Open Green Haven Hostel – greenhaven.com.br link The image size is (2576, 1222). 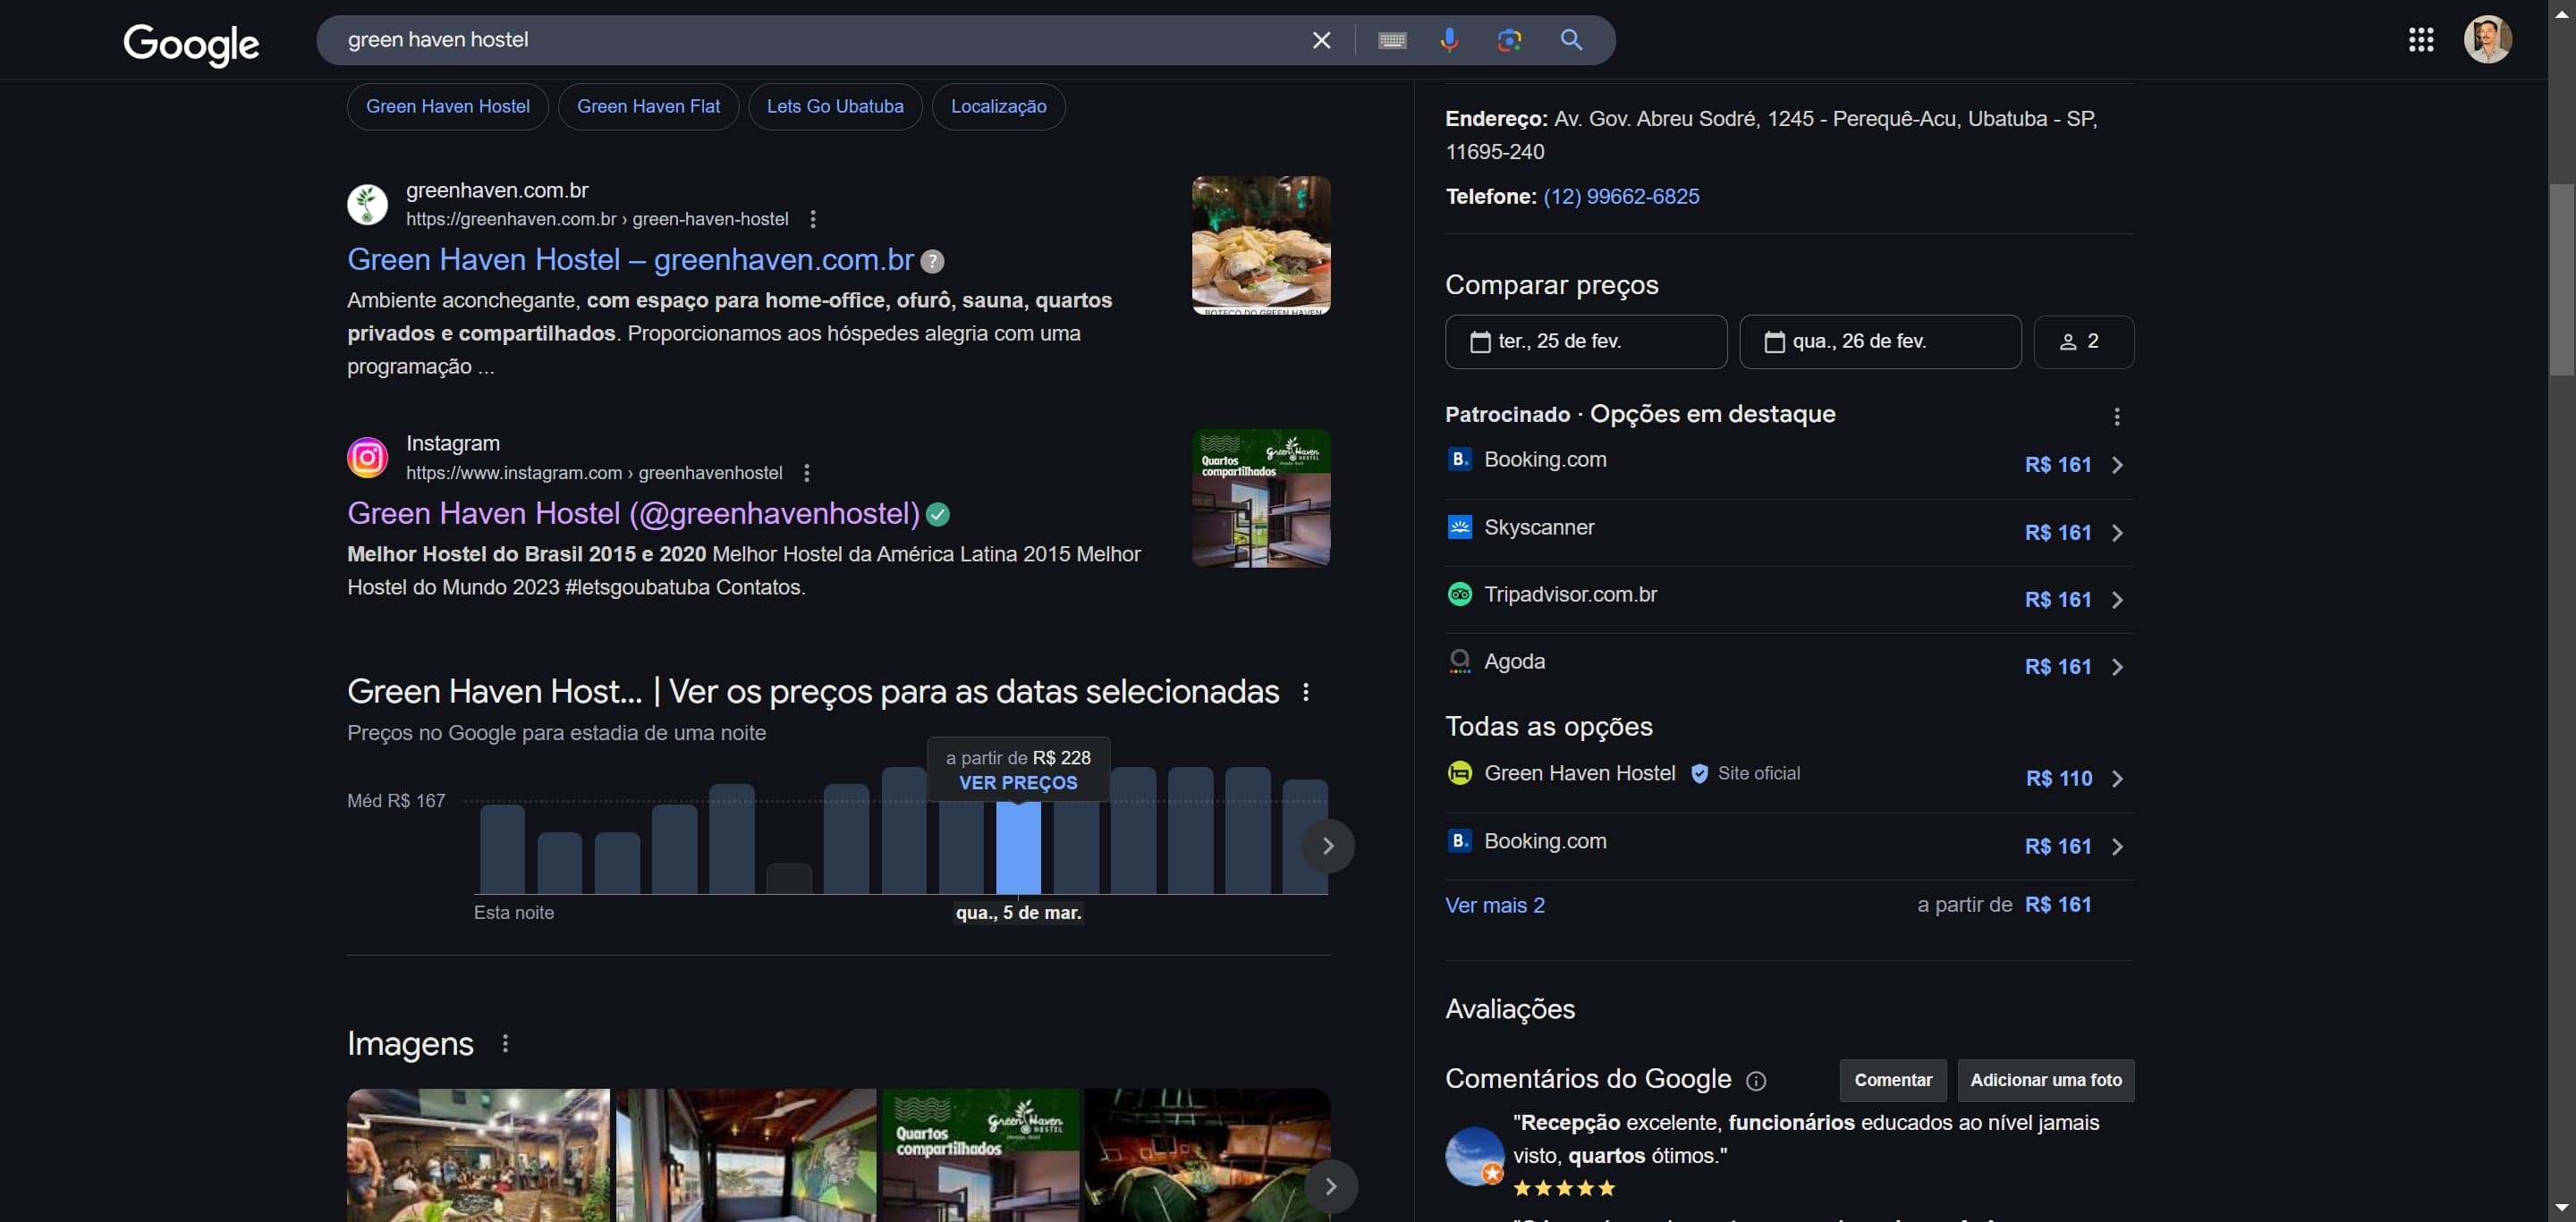630,261
